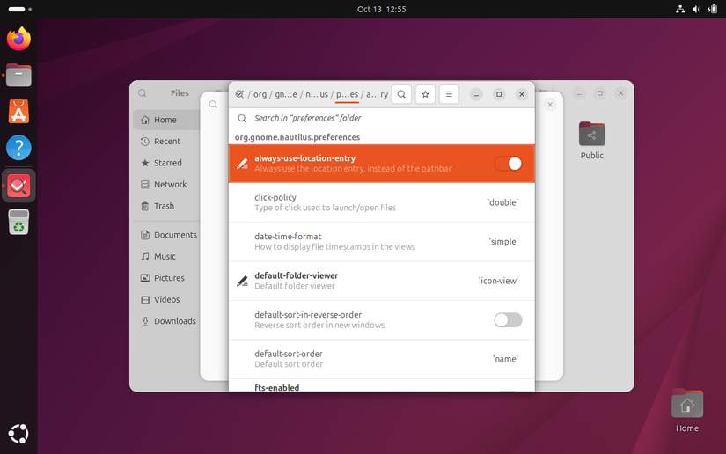Click Show Apps Ubuntu logo button
The height and width of the screenshot is (454, 726).
click(x=18, y=433)
